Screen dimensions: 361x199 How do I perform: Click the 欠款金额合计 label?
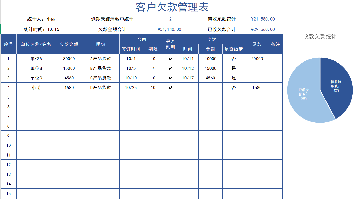112,29
